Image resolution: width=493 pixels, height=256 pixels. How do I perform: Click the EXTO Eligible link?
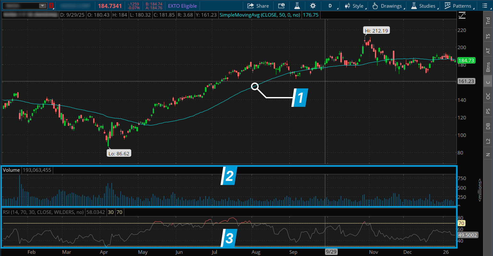click(182, 5)
